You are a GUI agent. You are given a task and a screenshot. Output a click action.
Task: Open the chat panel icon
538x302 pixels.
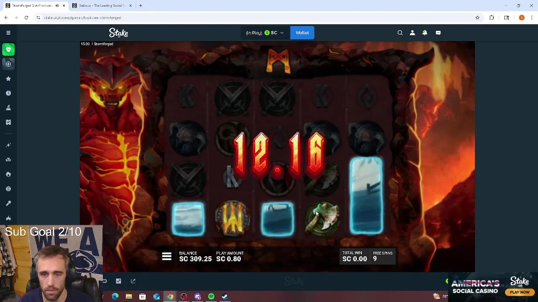[438, 33]
